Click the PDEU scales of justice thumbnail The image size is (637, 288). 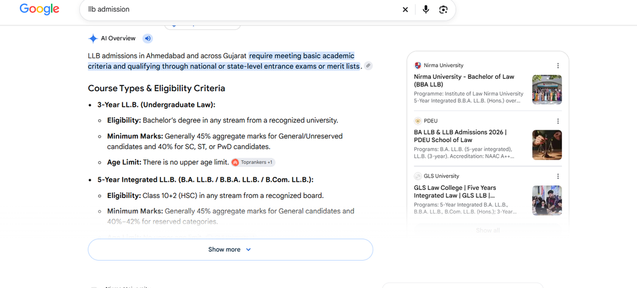(x=547, y=145)
